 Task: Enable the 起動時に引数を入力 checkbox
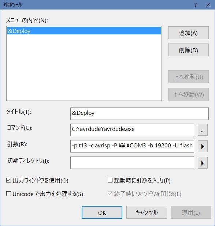pyautogui.click(x=110, y=180)
